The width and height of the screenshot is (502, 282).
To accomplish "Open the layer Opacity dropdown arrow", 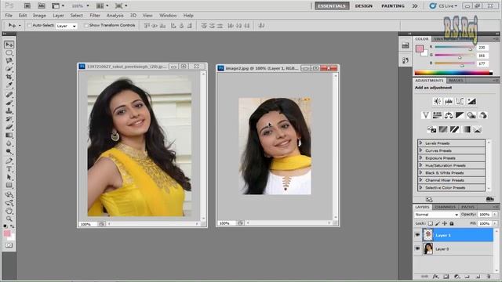I will [495, 215].
